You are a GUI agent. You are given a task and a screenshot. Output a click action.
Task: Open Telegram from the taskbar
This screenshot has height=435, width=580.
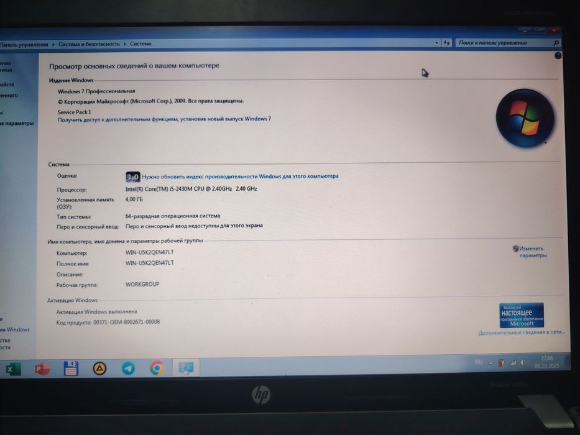tap(128, 368)
